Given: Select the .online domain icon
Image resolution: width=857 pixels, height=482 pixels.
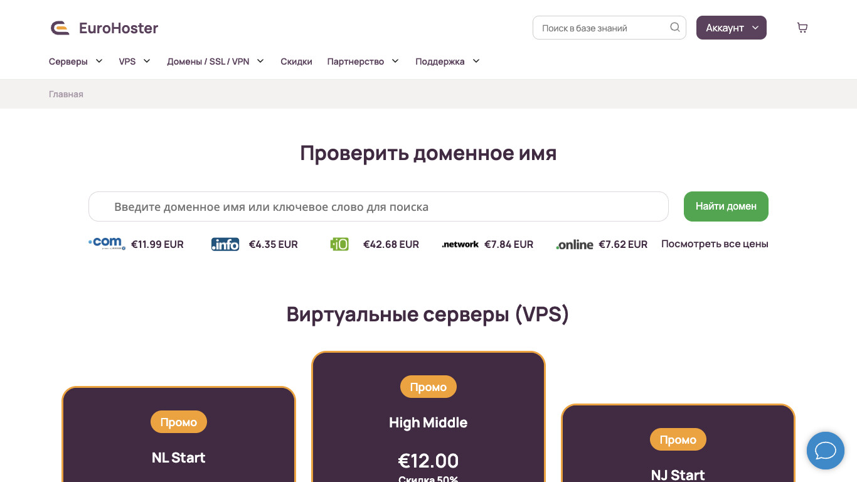Looking at the screenshot, I should click(574, 245).
